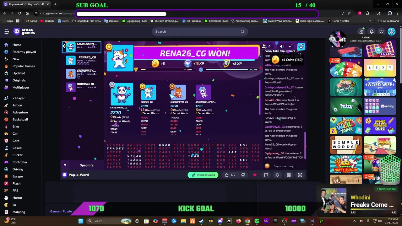Reload the browser page
The height and width of the screenshot is (226, 402).
[19, 13]
